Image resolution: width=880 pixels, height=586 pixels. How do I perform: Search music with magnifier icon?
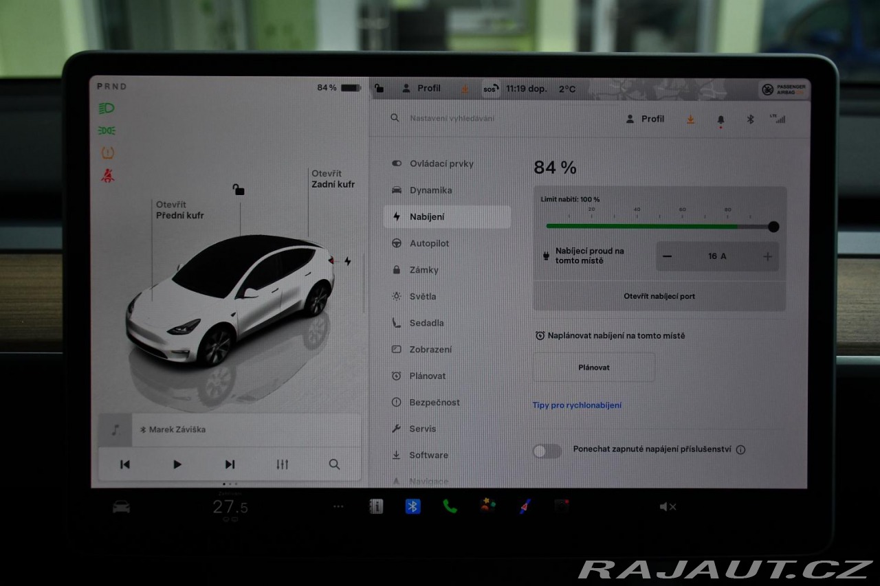334,464
